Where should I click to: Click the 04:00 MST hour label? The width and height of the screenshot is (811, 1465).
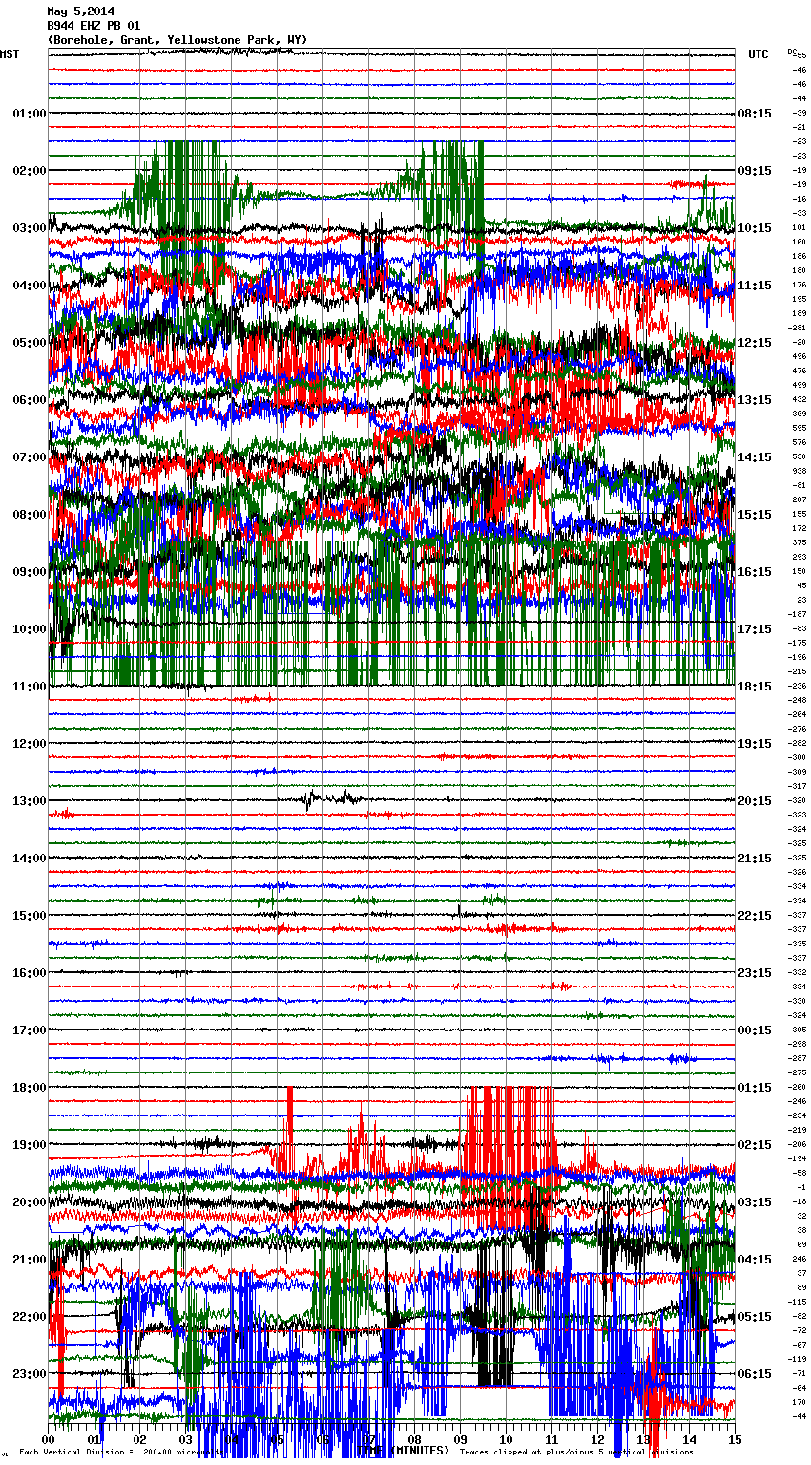pyautogui.click(x=30, y=285)
